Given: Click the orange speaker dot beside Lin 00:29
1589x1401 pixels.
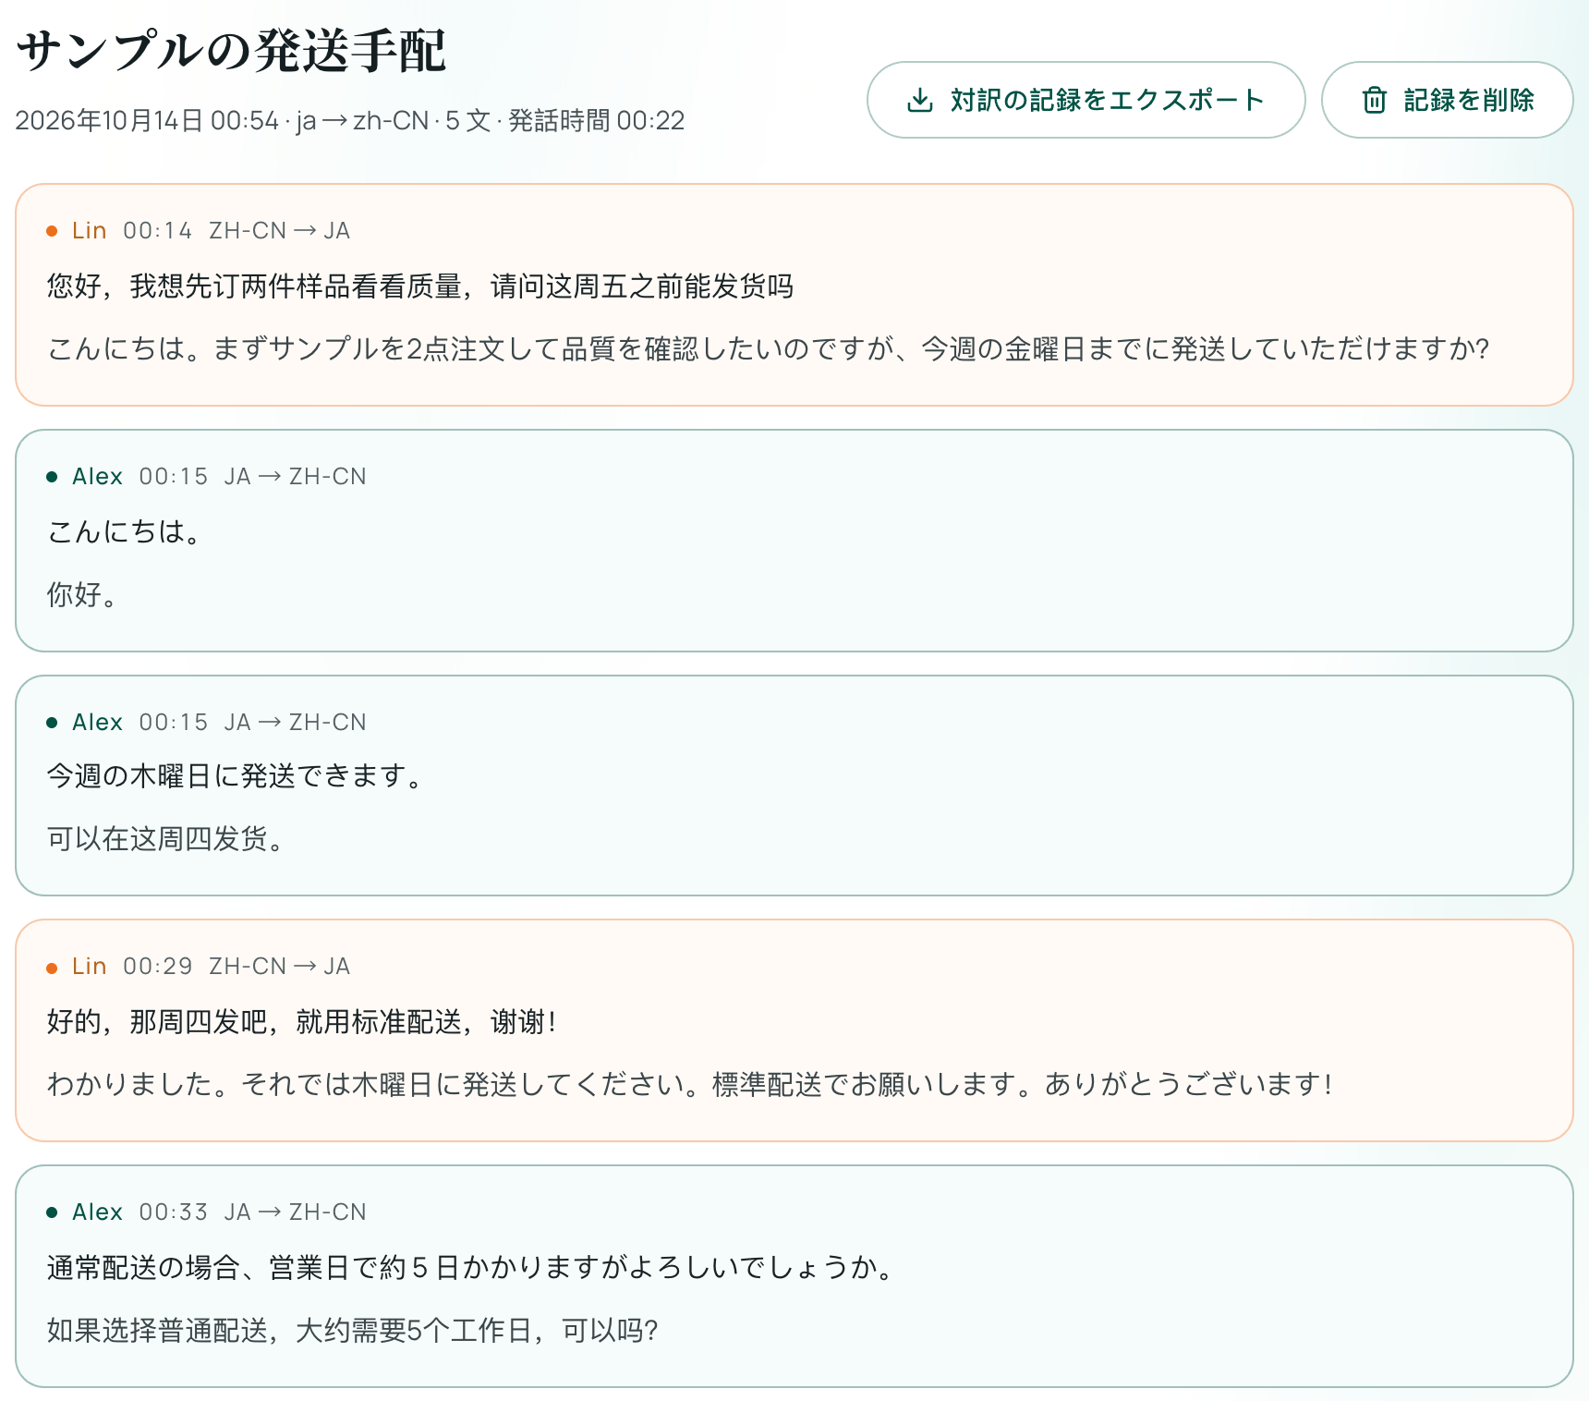Looking at the screenshot, I should click(x=52, y=967).
